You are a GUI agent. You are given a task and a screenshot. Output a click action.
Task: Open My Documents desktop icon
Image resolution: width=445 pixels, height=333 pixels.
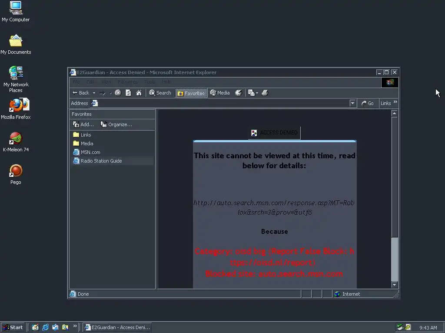[x=16, y=45]
